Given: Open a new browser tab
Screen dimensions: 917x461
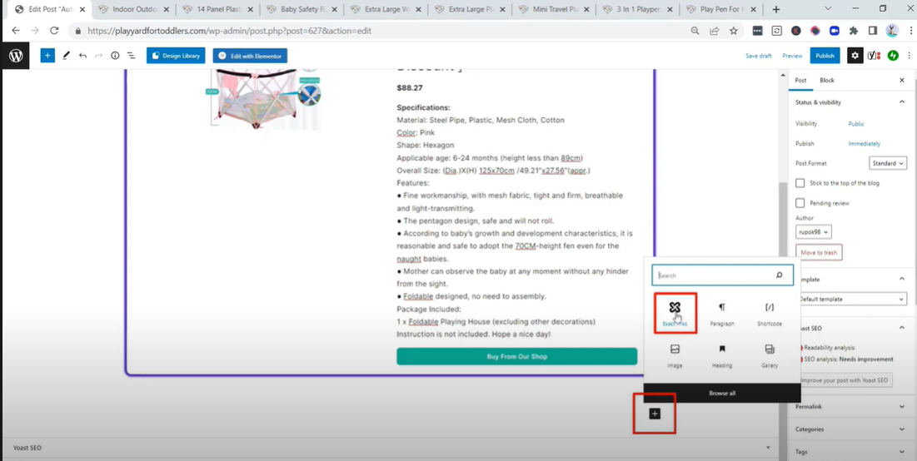Looking at the screenshot, I should (x=776, y=9).
